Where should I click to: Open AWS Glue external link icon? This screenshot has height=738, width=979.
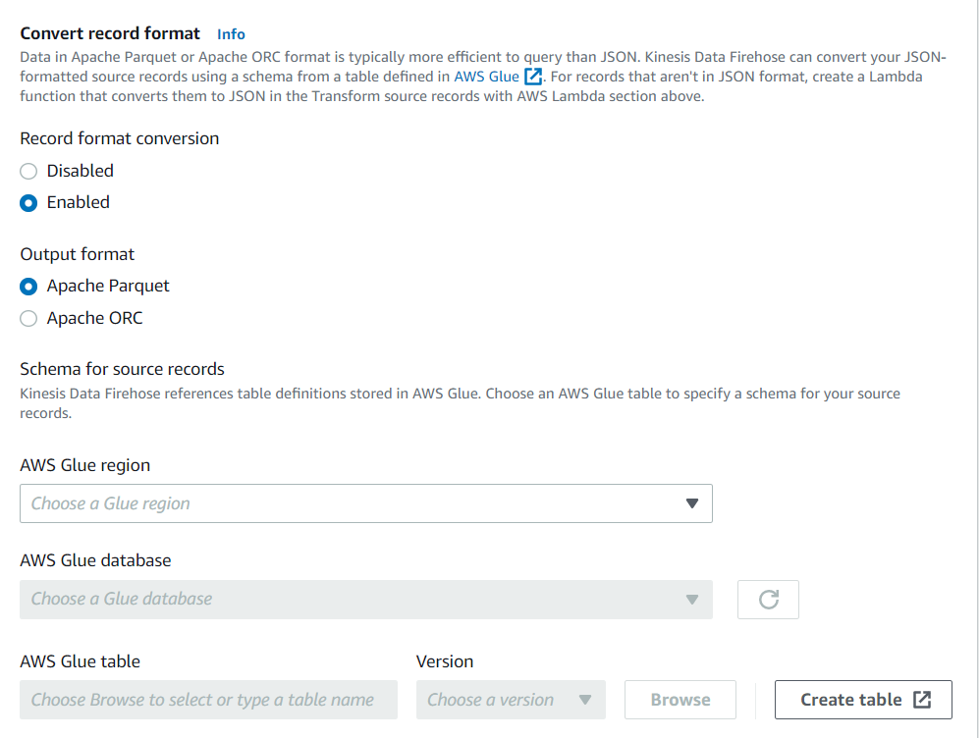tap(533, 77)
